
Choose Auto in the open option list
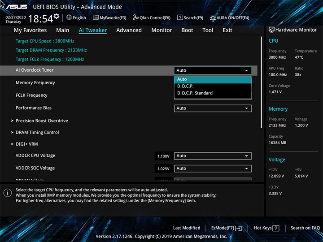[213, 79]
